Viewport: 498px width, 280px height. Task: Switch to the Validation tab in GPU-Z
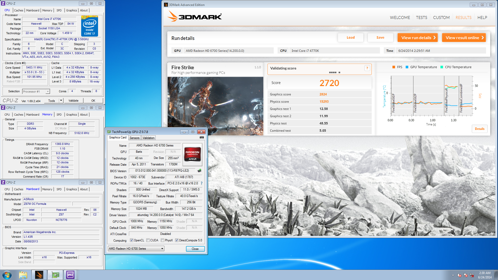pyautogui.click(x=148, y=138)
